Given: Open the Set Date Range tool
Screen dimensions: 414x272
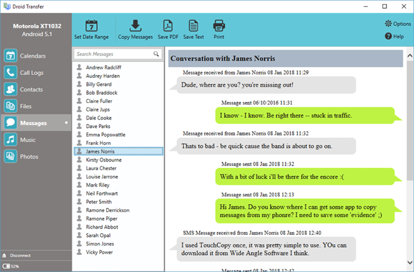Looking at the screenshot, I should point(92,28).
